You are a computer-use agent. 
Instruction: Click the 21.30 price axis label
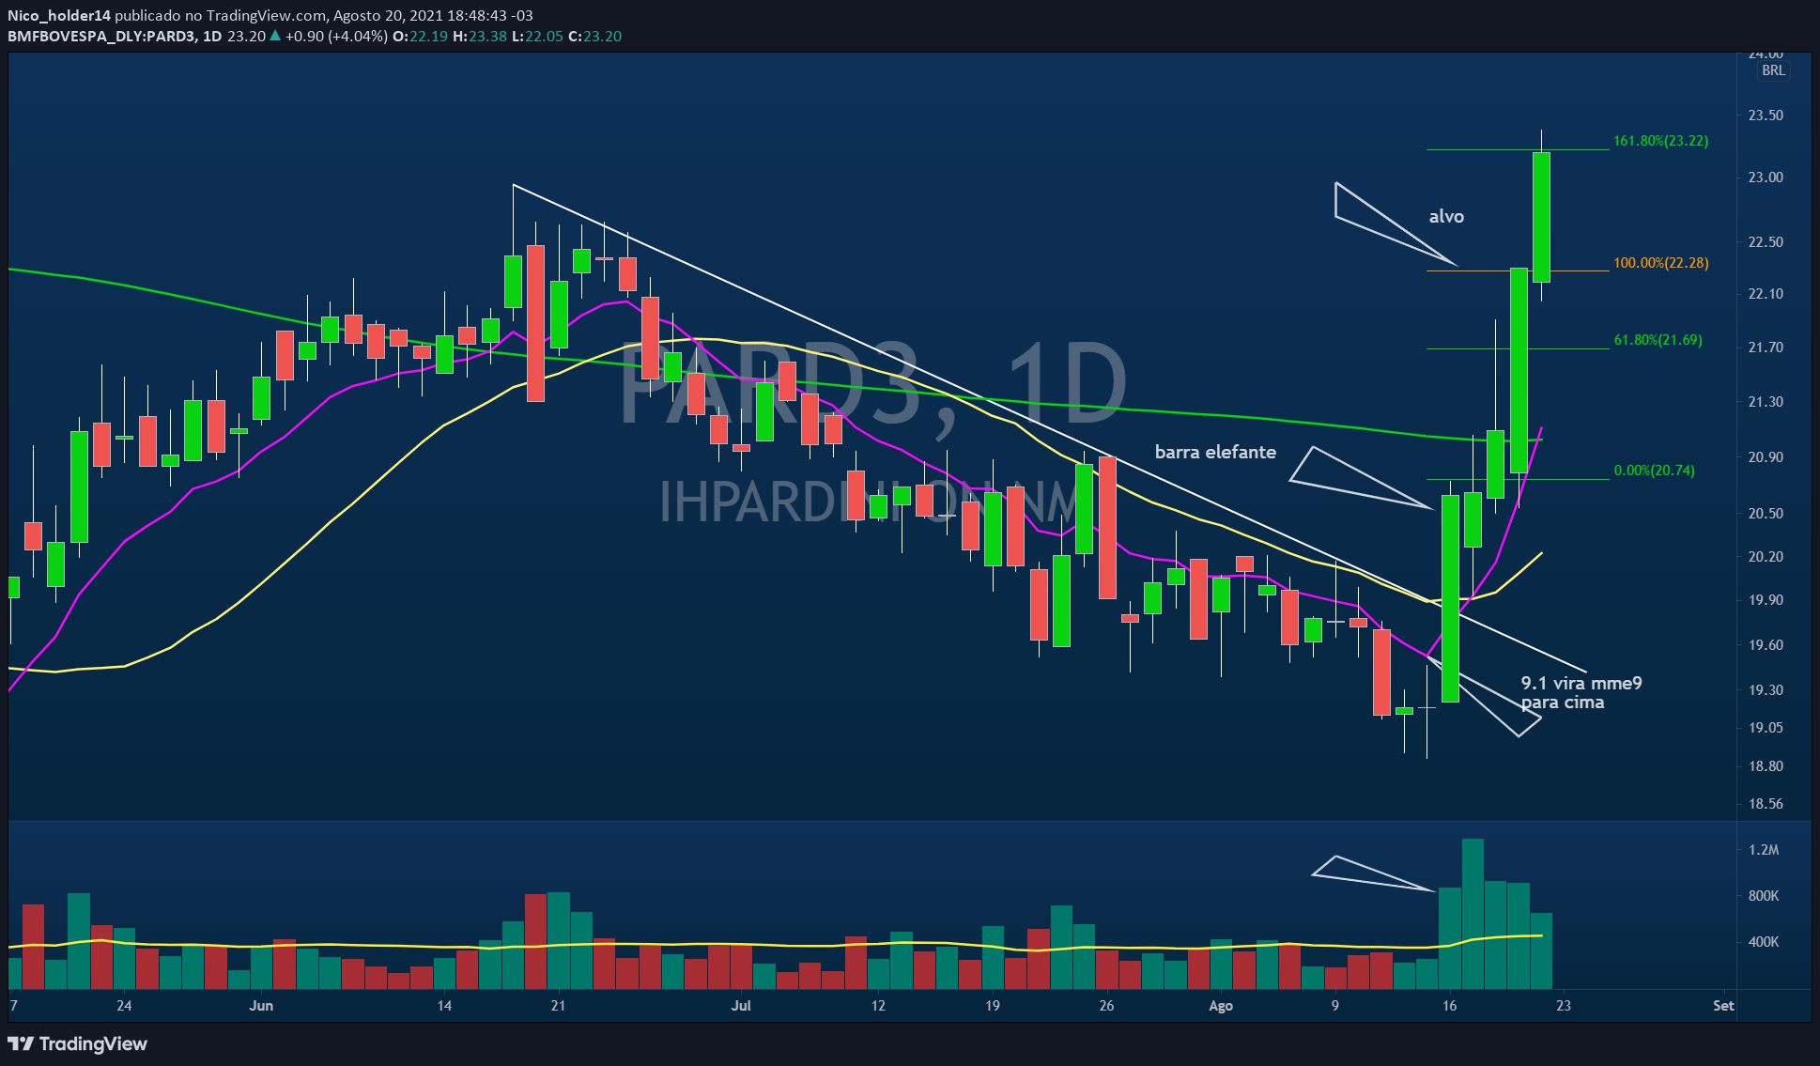tap(1766, 402)
